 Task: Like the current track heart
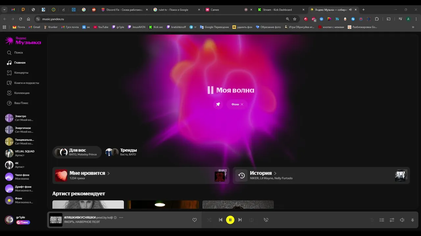click(x=194, y=220)
